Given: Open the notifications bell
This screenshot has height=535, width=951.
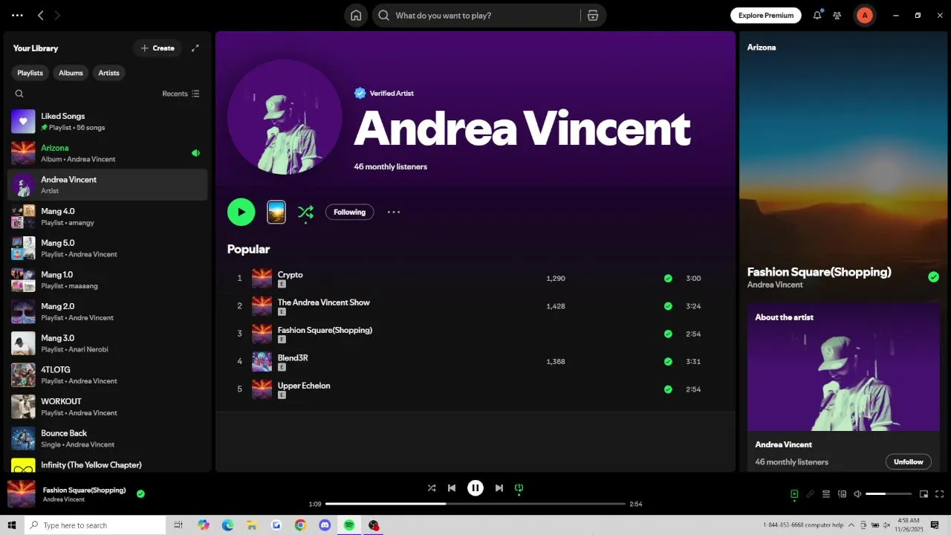Looking at the screenshot, I should pos(817,15).
